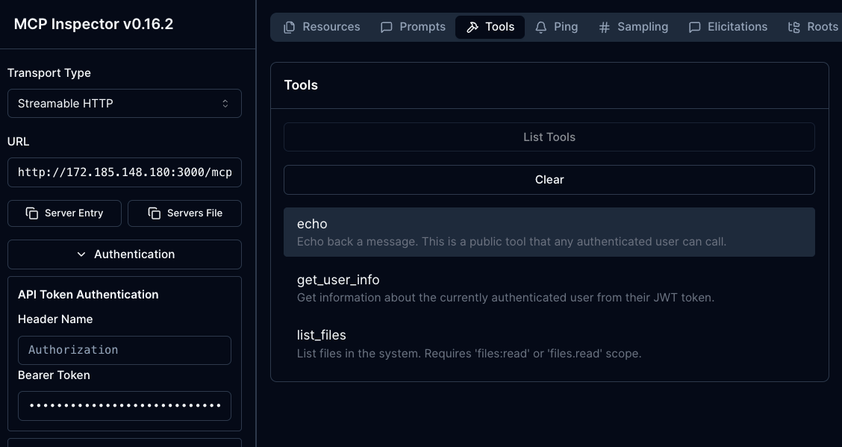Switch to the Prompts tab
The image size is (842, 447).
413,27
